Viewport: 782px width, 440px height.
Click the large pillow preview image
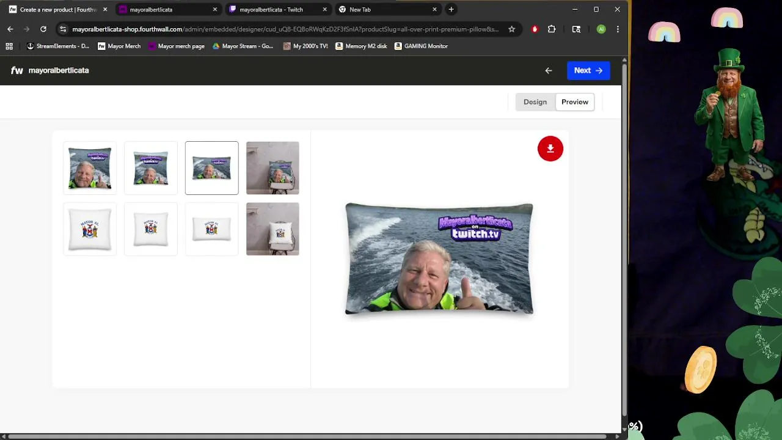(x=439, y=258)
